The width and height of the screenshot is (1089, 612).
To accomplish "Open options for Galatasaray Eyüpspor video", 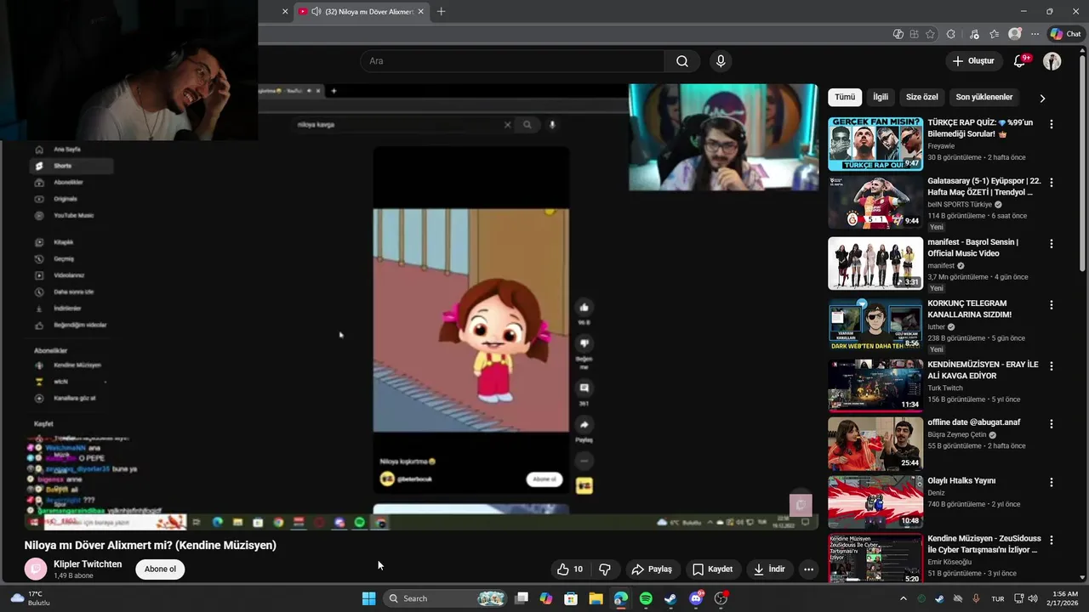I will point(1052,183).
